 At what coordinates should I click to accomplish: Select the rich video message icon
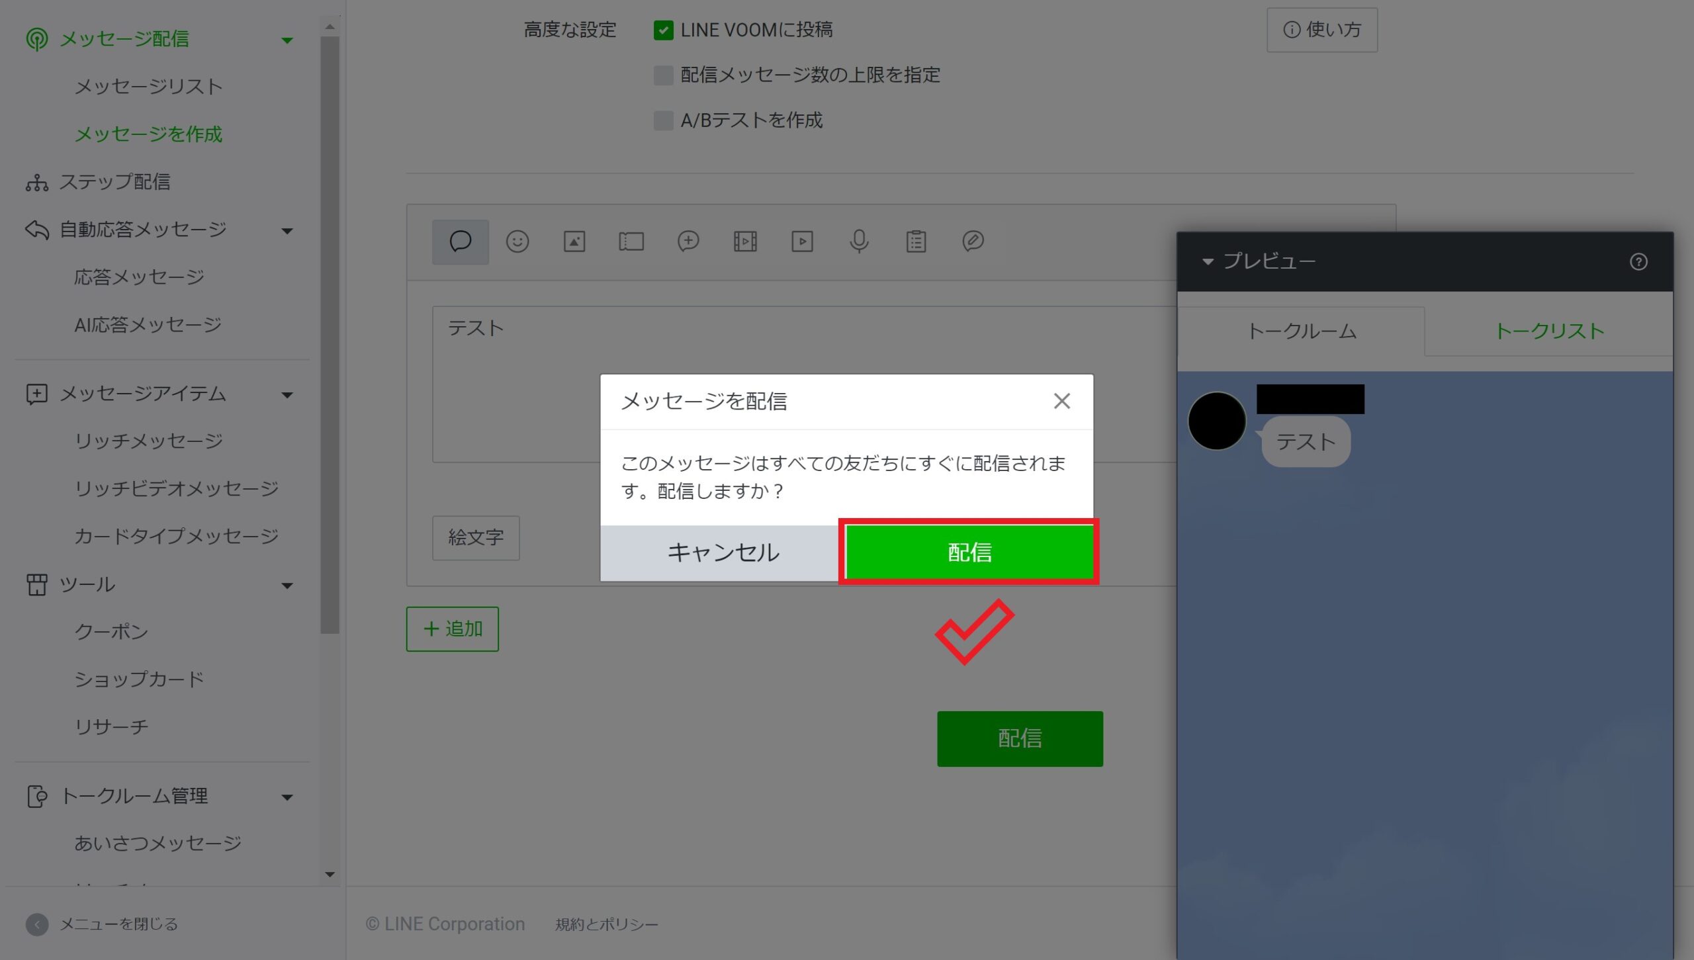tap(745, 241)
